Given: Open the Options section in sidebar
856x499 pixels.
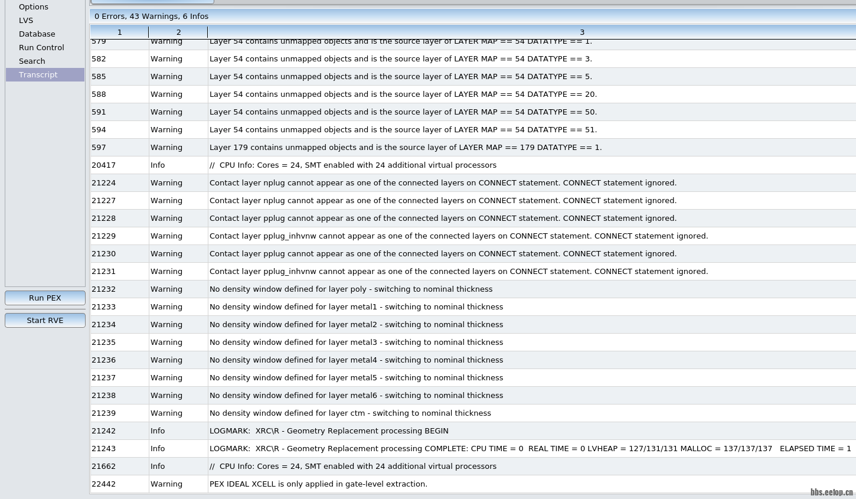Looking at the screenshot, I should [34, 7].
